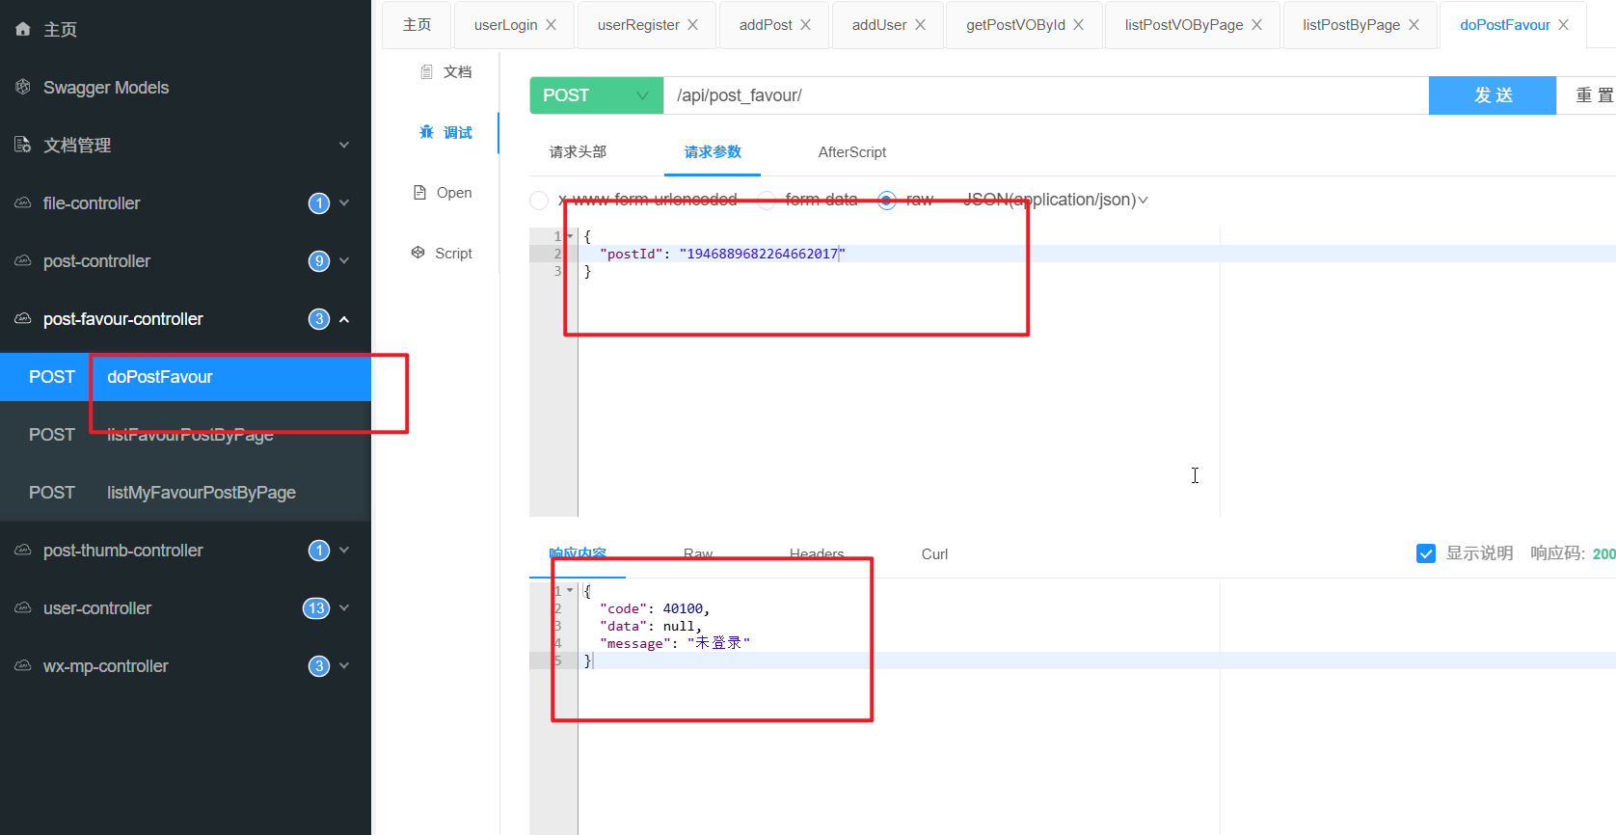Select the form-data radio option

click(767, 200)
